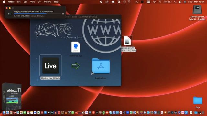Open the Trash in the Dock
This screenshot has width=207, height=116.
point(203,112)
